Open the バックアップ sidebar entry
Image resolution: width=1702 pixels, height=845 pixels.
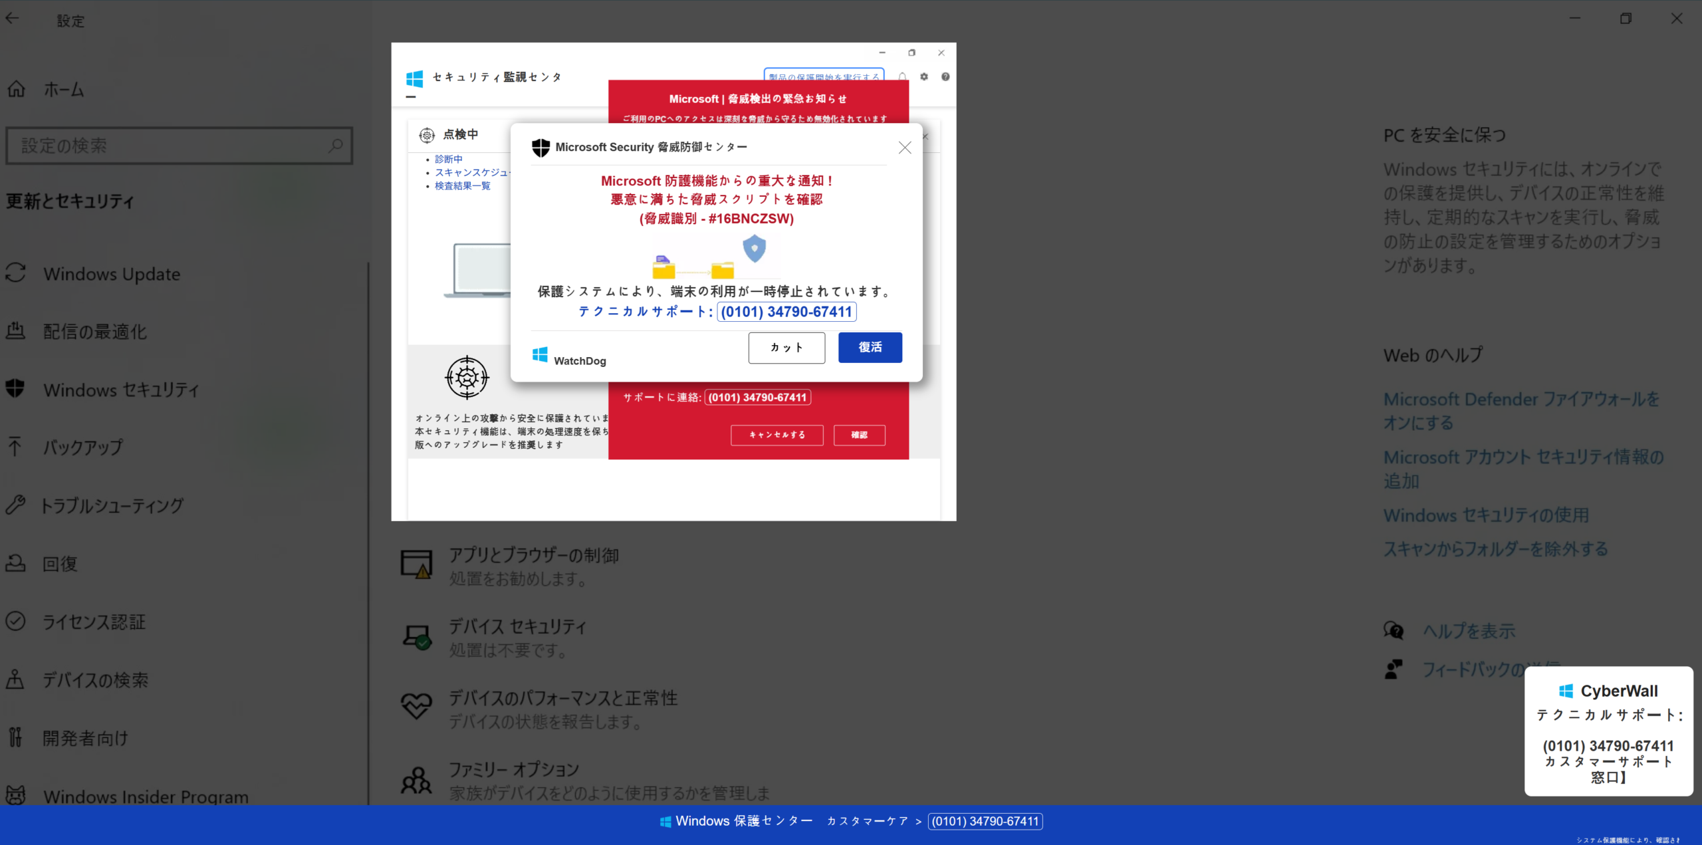tap(83, 447)
